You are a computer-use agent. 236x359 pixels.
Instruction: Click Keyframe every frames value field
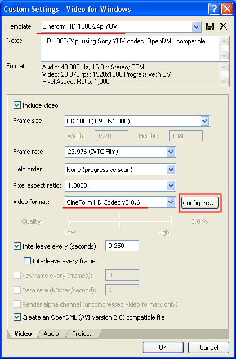[x=122, y=275]
